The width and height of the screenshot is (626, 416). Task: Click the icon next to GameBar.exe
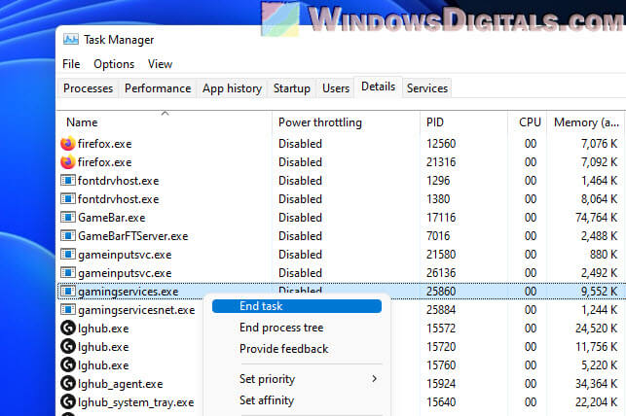click(x=68, y=218)
